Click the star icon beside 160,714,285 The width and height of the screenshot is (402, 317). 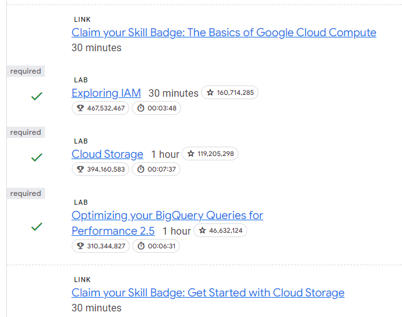tap(210, 92)
